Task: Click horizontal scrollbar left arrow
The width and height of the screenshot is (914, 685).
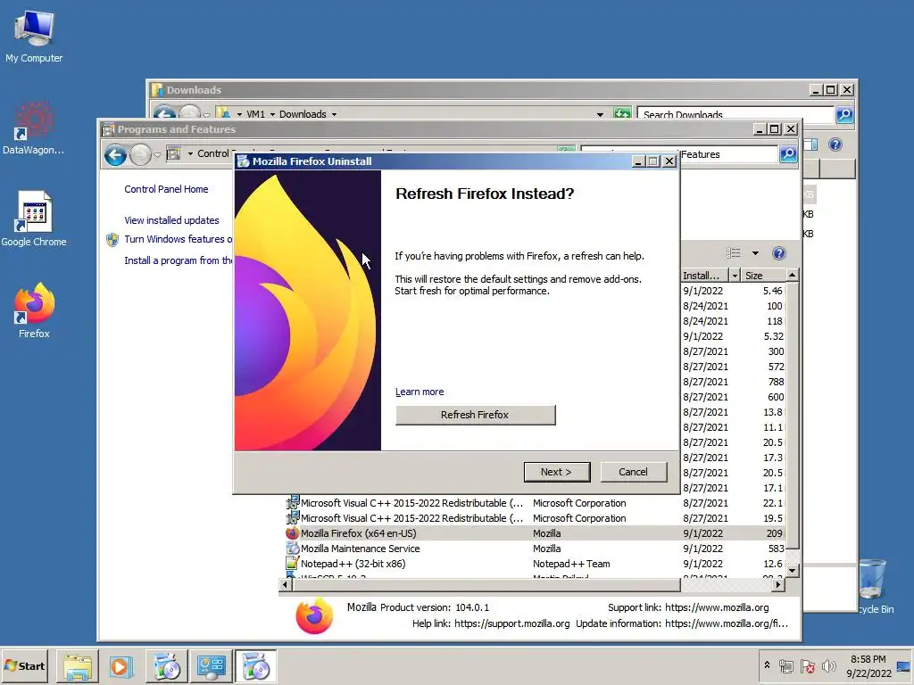Action: pos(285,584)
